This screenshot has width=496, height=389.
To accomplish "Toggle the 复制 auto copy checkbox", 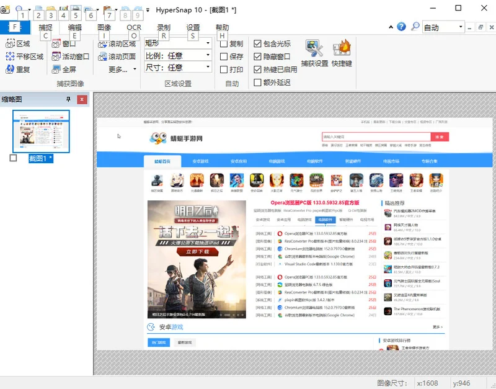I will (224, 43).
